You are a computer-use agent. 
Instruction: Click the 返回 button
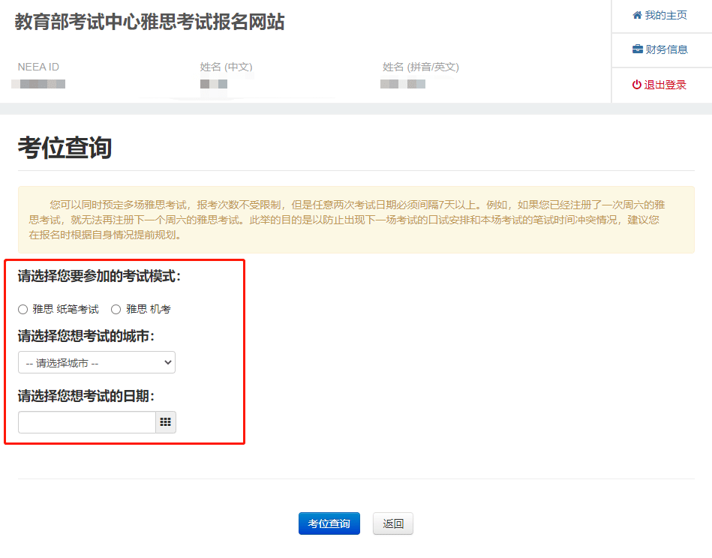[393, 523]
